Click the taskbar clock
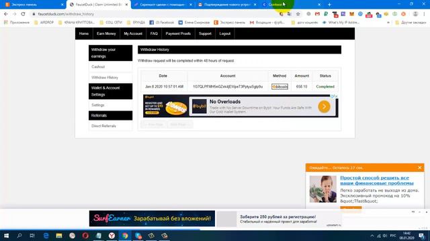The height and width of the screenshot is (241, 430). pyautogui.click(x=407, y=236)
